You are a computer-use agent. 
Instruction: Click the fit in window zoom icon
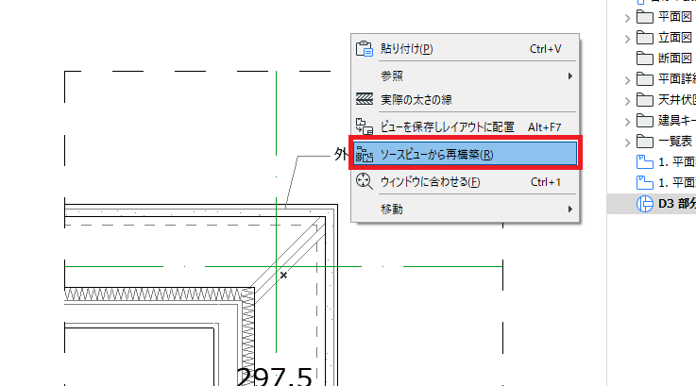[365, 181]
